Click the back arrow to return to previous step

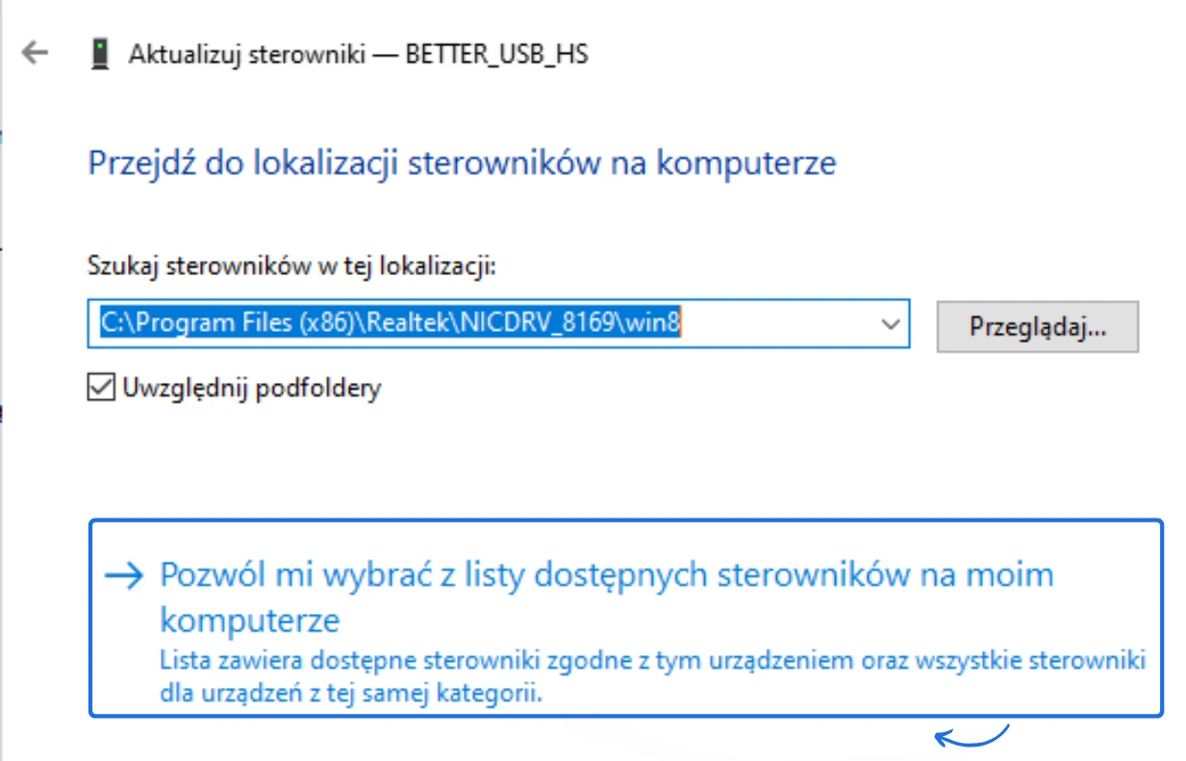tap(36, 54)
